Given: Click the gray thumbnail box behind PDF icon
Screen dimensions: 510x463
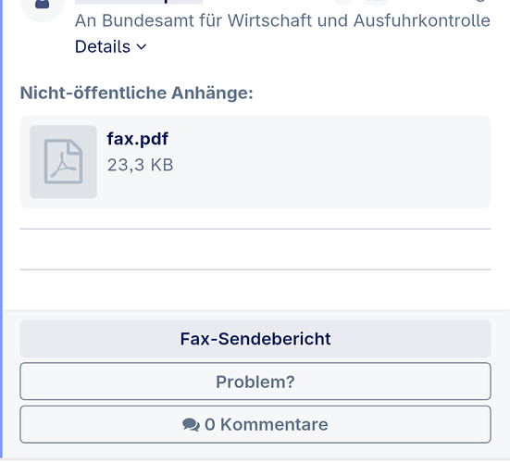Looking at the screenshot, I should point(64,162).
